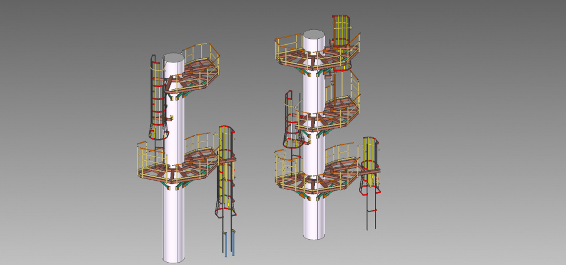Click the lower ladder cage beside left tower
The width and height of the screenshot is (566, 265).
(225, 171)
